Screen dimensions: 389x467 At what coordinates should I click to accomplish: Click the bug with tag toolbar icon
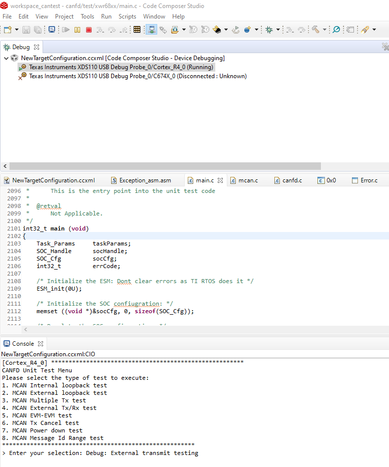pyautogui.click(x=163, y=30)
